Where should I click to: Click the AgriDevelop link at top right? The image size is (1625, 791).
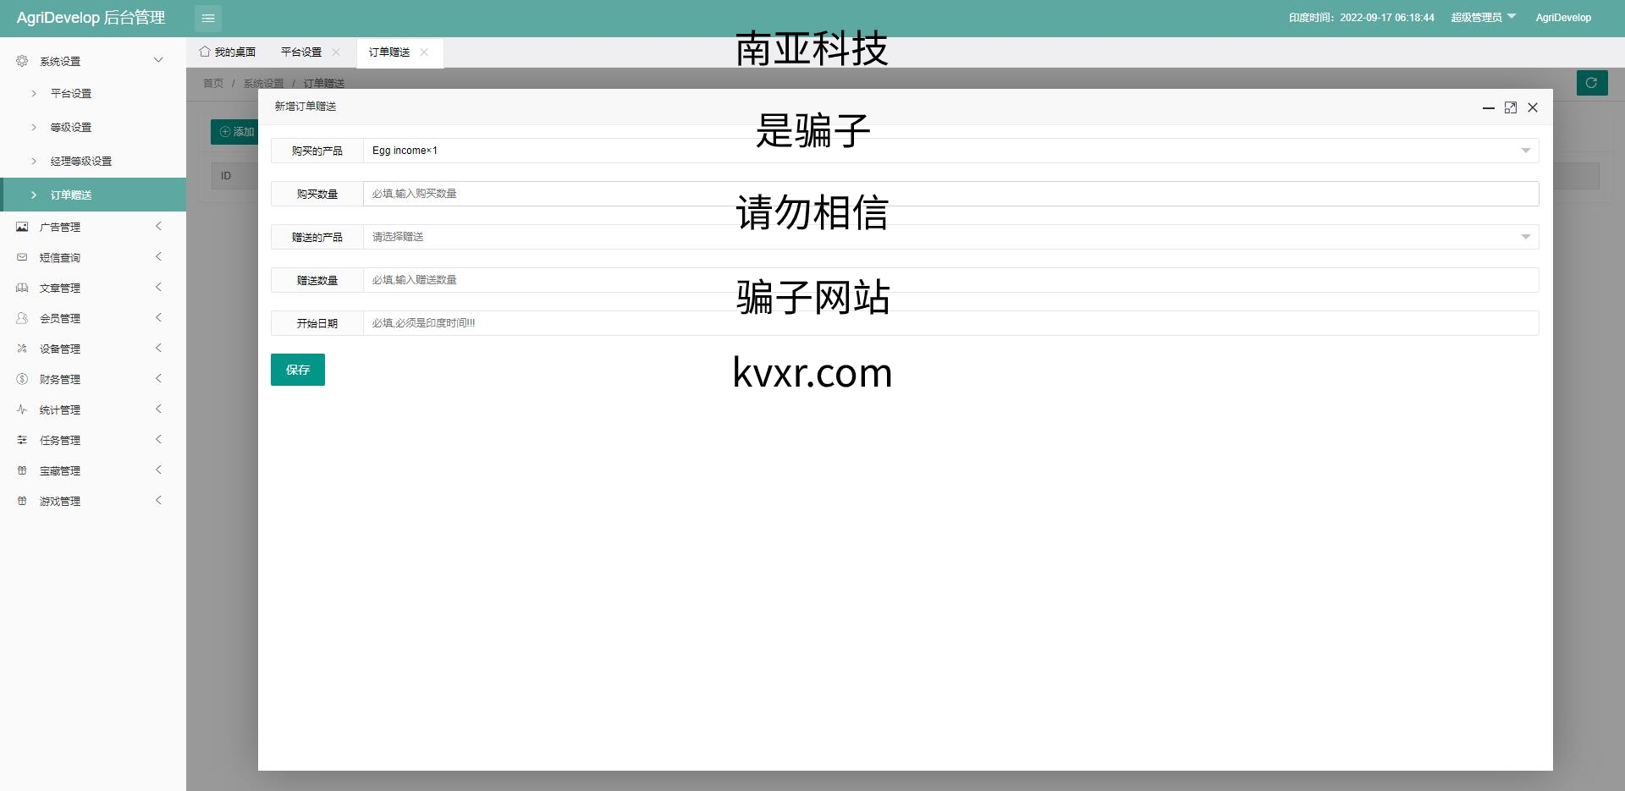(x=1563, y=18)
